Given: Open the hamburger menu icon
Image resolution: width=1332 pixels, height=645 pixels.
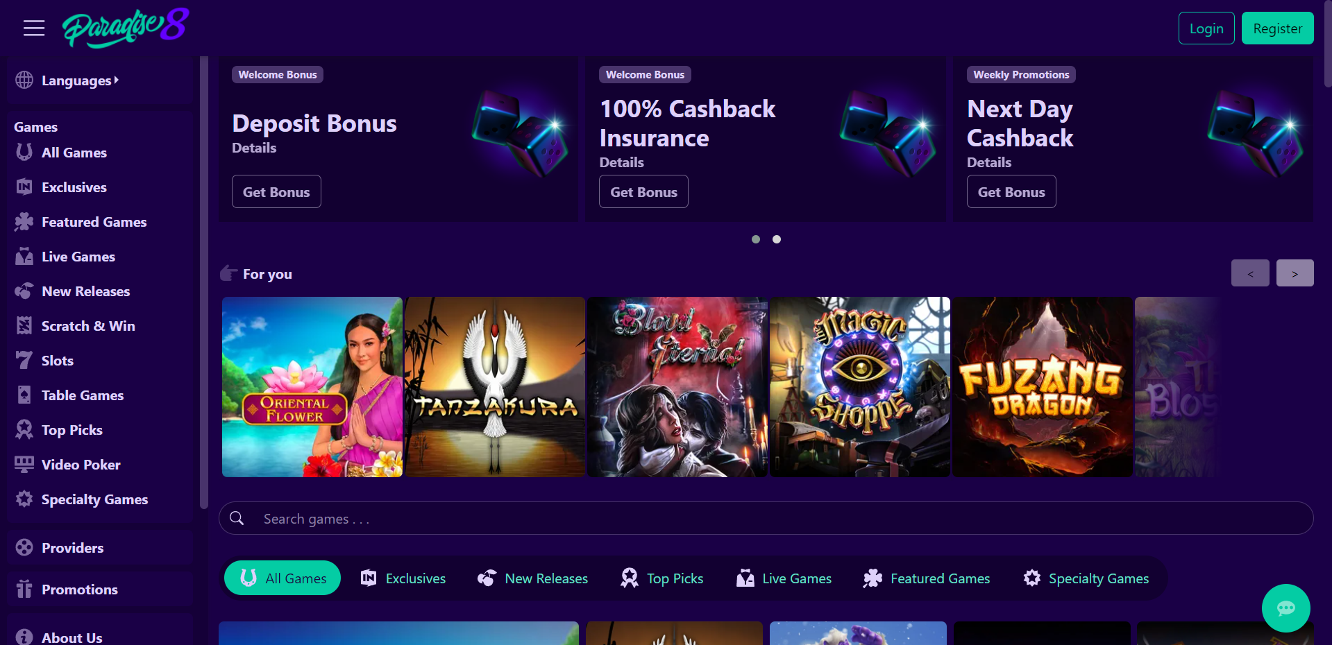Looking at the screenshot, I should coord(34,28).
